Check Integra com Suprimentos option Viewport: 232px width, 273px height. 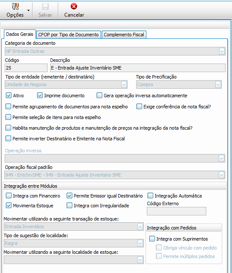pyautogui.click(x=152, y=239)
